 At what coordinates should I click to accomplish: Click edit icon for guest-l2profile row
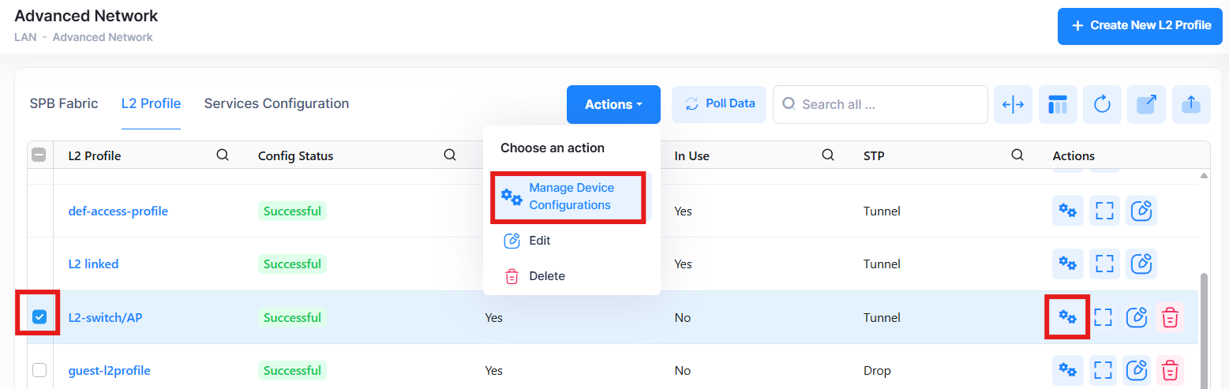coord(1137,370)
